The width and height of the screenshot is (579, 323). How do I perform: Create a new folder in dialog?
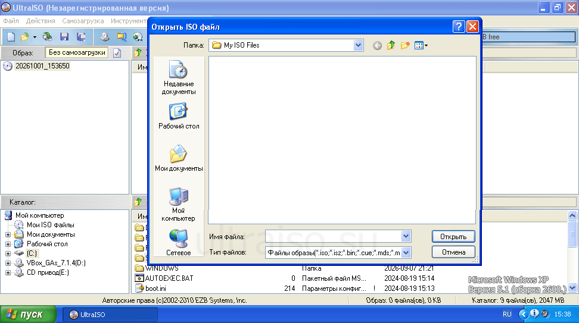click(x=405, y=45)
